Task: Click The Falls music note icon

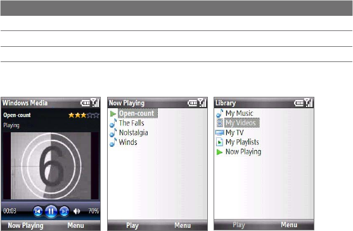Action: point(113,123)
